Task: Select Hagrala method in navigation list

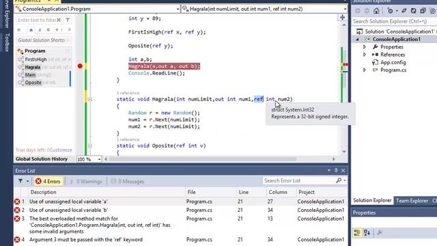Action: point(33,67)
